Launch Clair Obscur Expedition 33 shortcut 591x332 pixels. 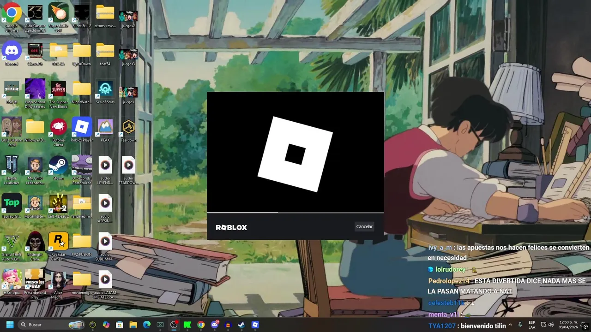pos(35,18)
